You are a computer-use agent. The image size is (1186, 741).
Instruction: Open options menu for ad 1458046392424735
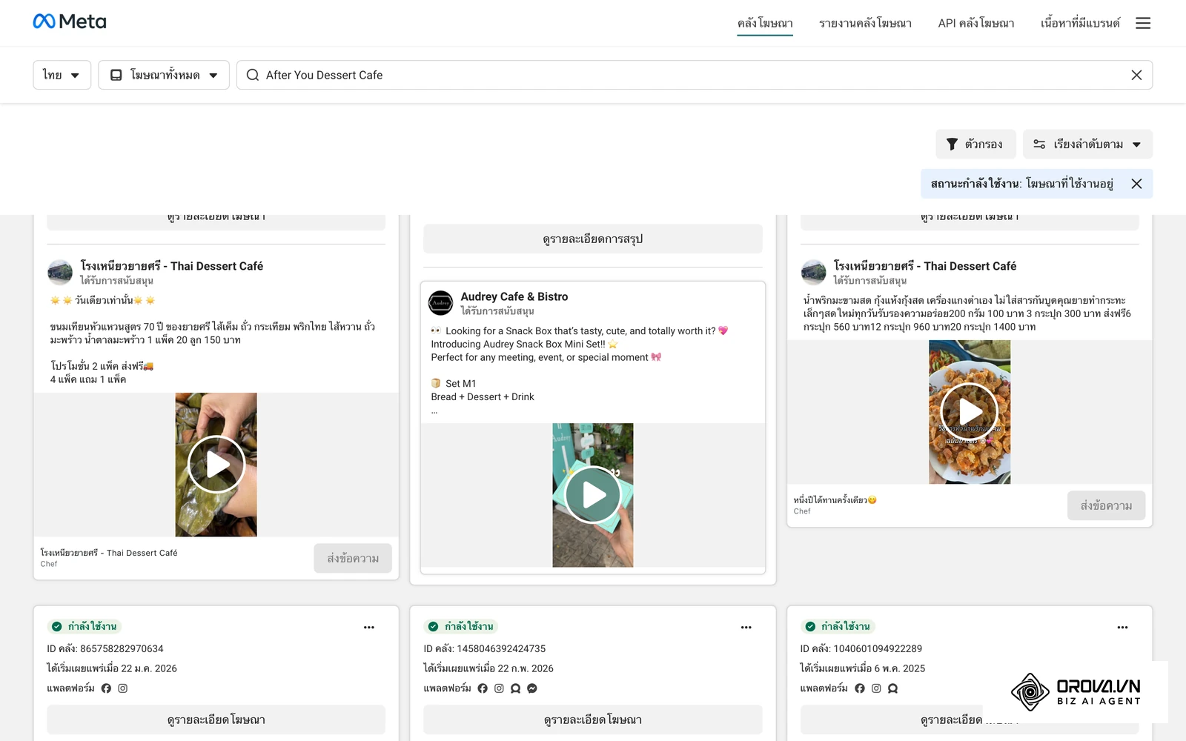[746, 627]
